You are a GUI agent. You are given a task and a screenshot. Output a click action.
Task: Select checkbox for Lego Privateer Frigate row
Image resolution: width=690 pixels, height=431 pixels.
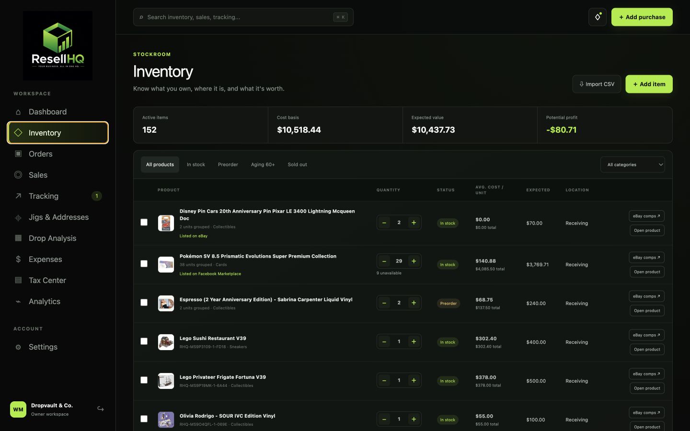pyautogui.click(x=144, y=380)
